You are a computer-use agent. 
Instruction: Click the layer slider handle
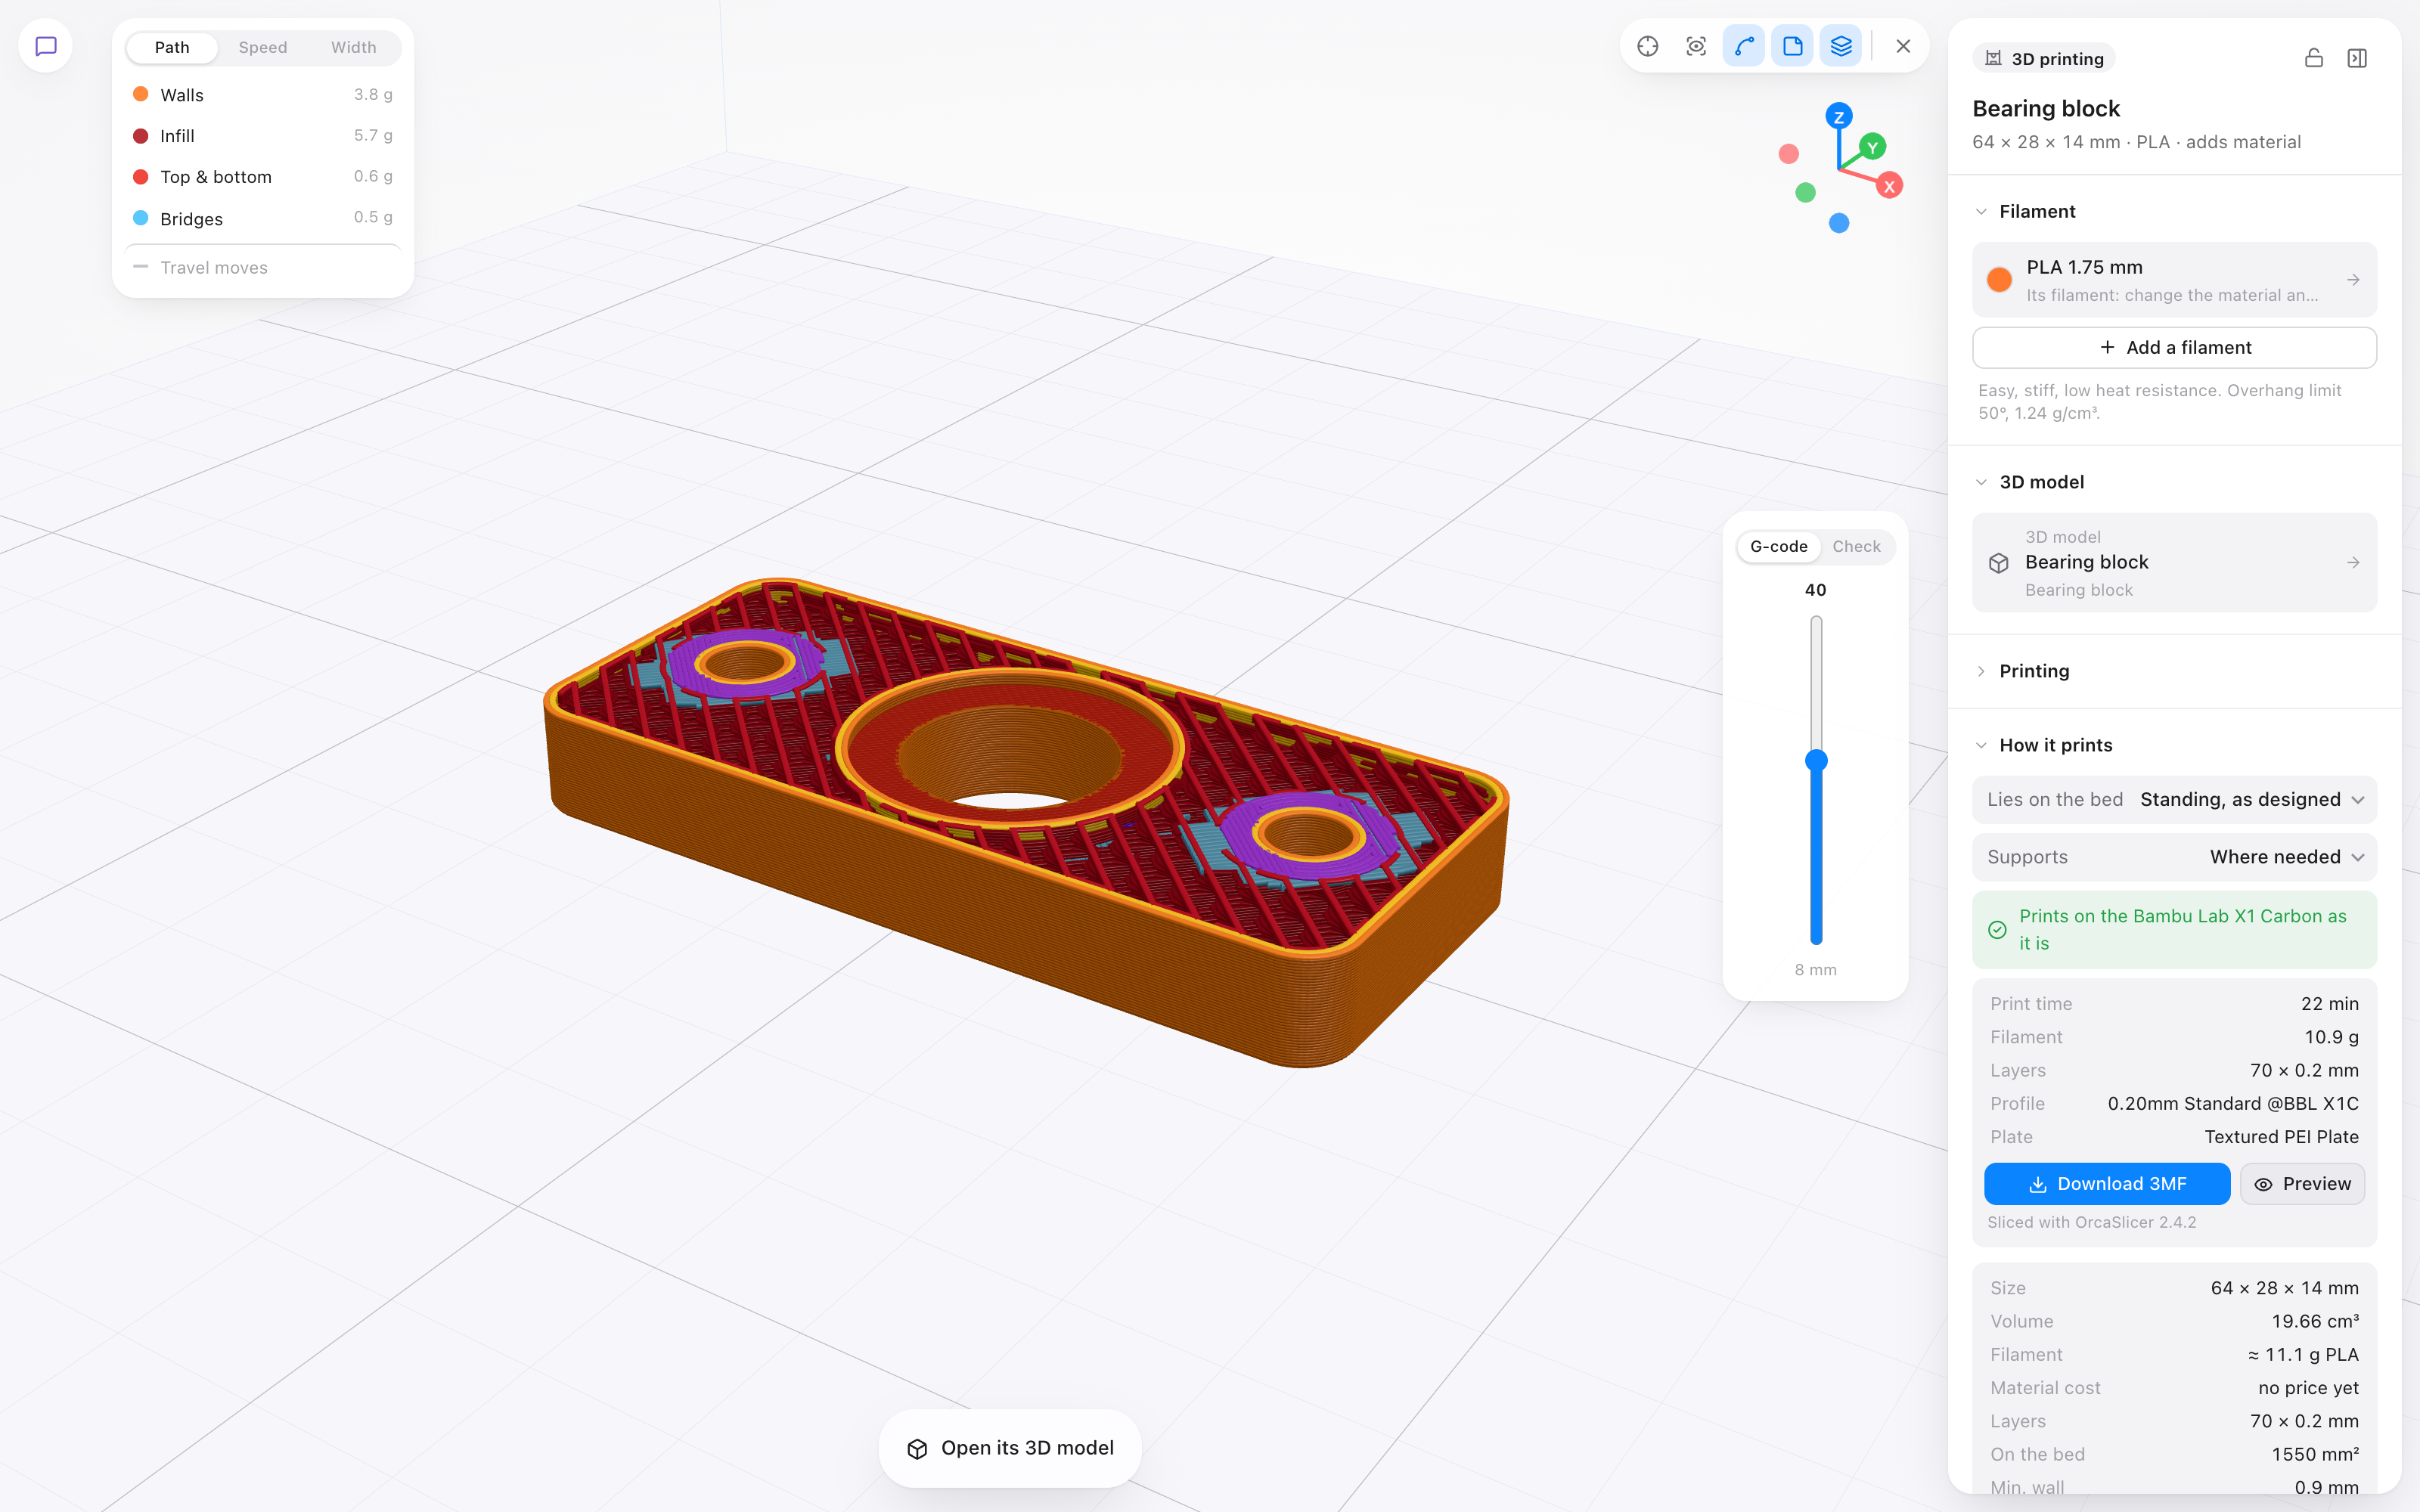[1816, 761]
